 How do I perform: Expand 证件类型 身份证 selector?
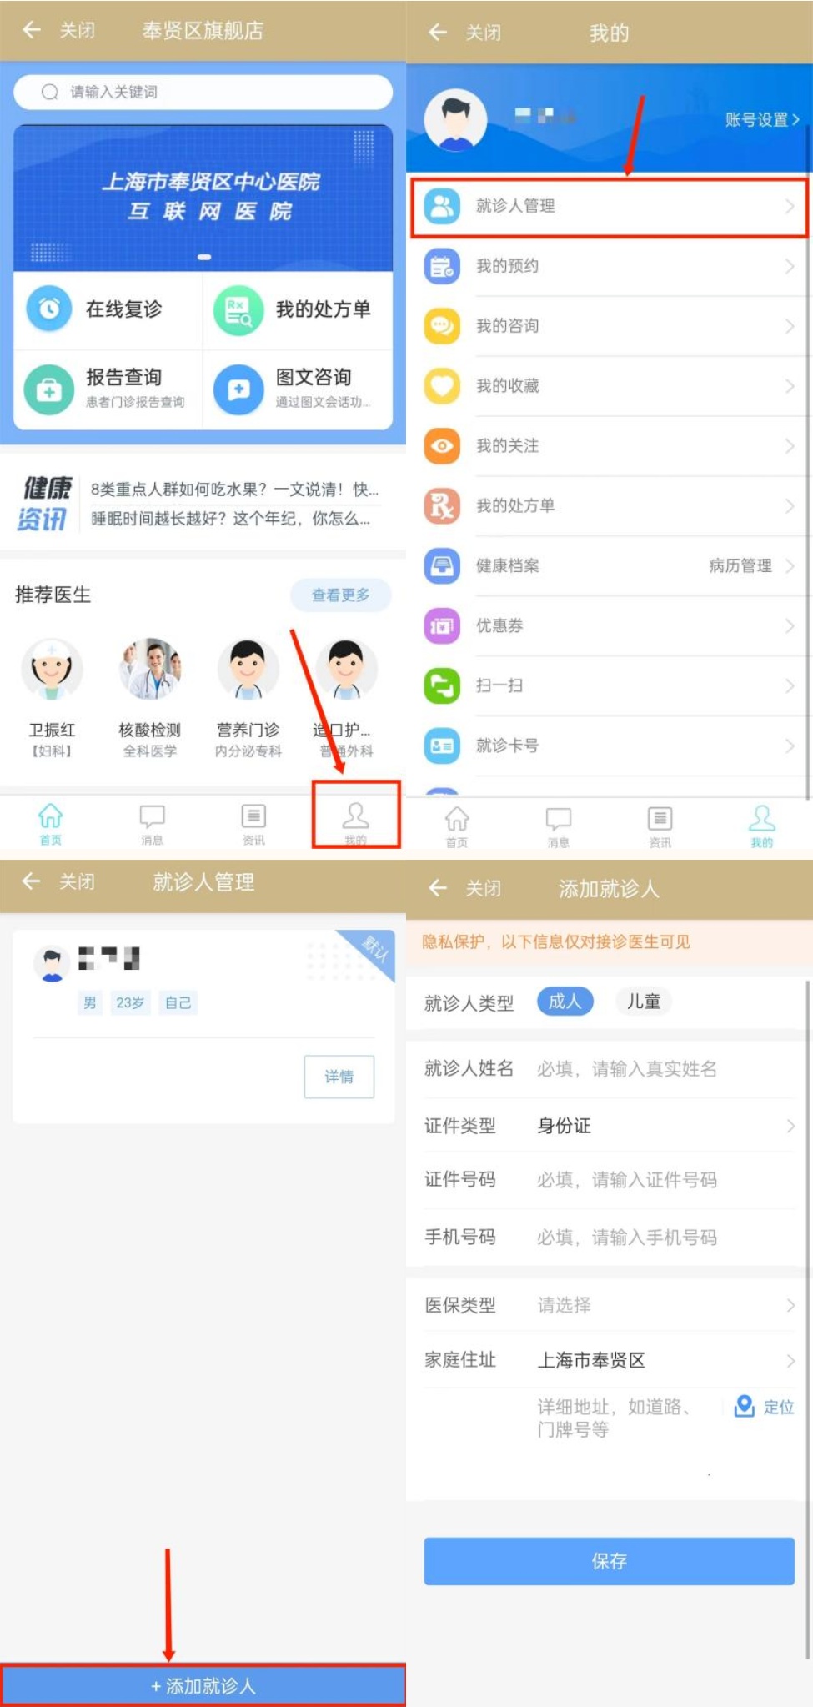click(x=609, y=1126)
